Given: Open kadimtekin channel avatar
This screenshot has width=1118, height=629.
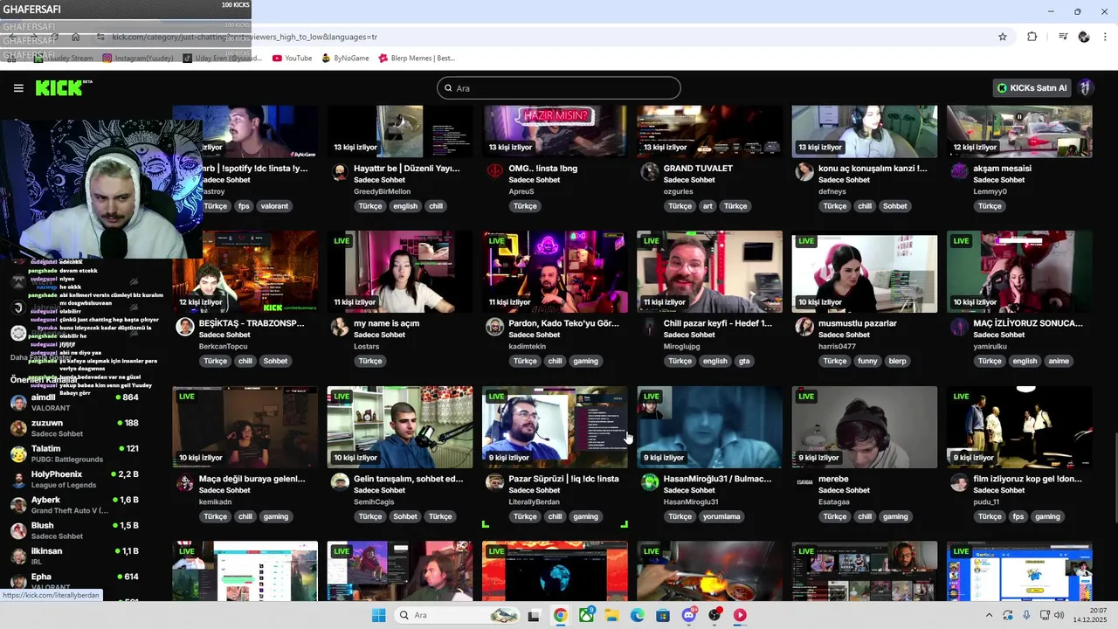Looking at the screenshot, I should point(494,327).
